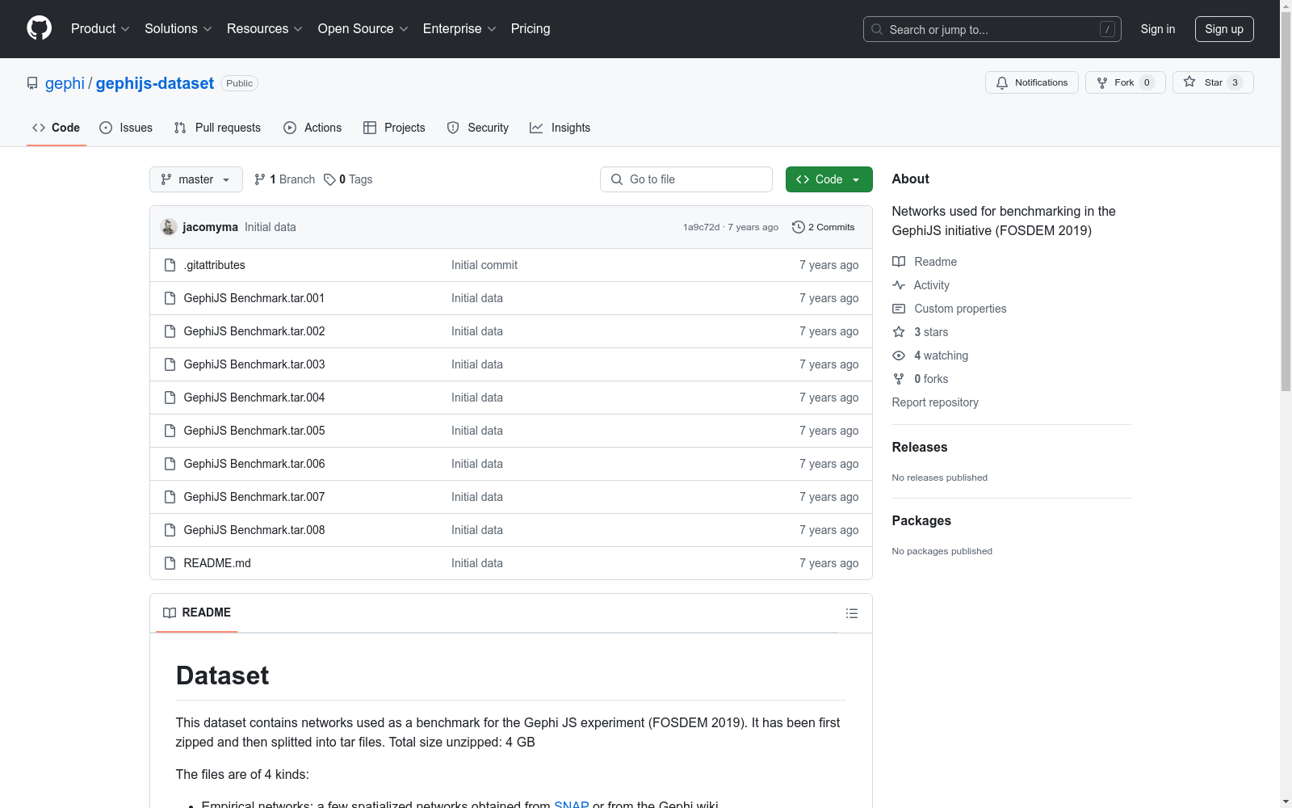Click the Search or jump to field

[x=992, y=29]
